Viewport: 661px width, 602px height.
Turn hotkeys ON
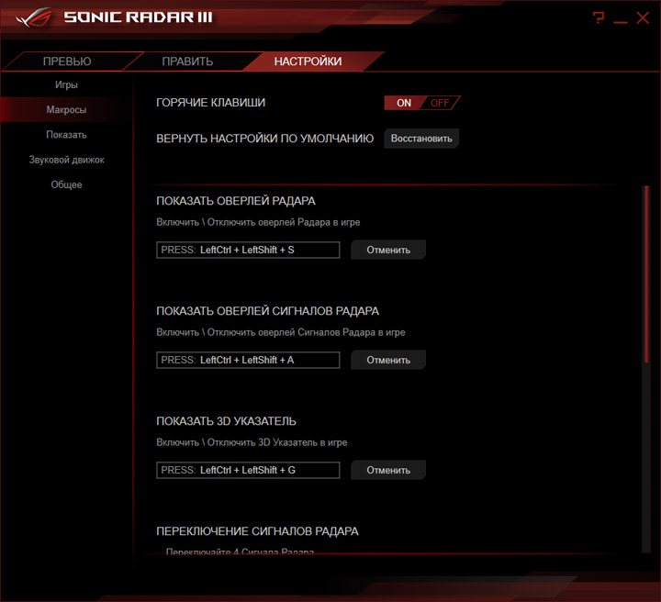403,103
